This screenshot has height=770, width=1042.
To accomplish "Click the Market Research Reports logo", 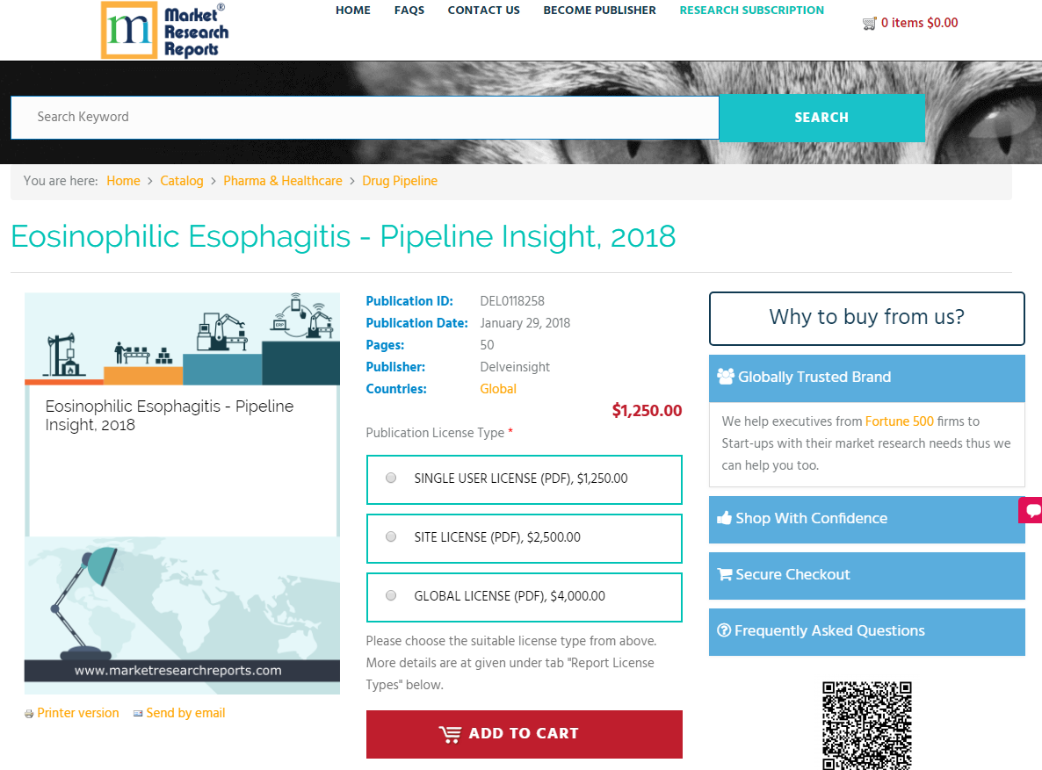I will pos(165,31).
